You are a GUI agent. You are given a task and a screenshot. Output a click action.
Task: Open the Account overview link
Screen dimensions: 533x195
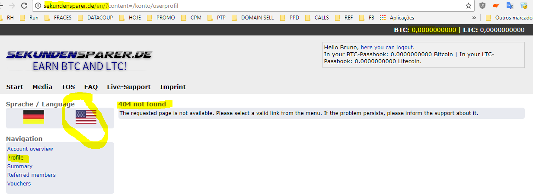pyautogui.click(x=30, y=149)
